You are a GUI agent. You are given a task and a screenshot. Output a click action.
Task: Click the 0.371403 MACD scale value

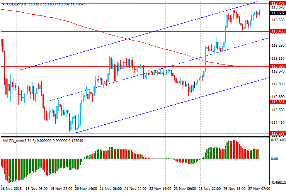coord(278,140)
